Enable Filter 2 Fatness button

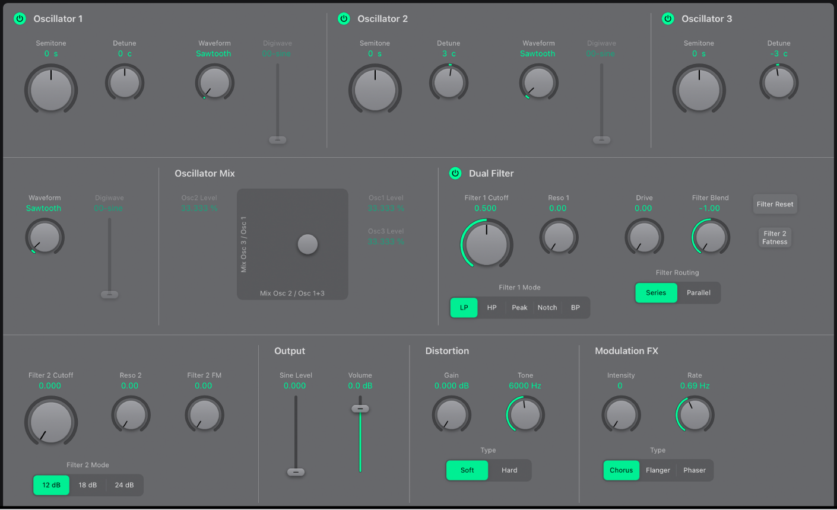pos(775,238)
